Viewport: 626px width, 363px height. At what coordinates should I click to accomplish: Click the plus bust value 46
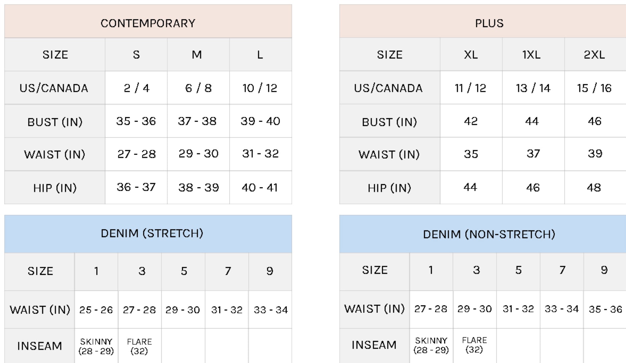click(x=595, y=121)
